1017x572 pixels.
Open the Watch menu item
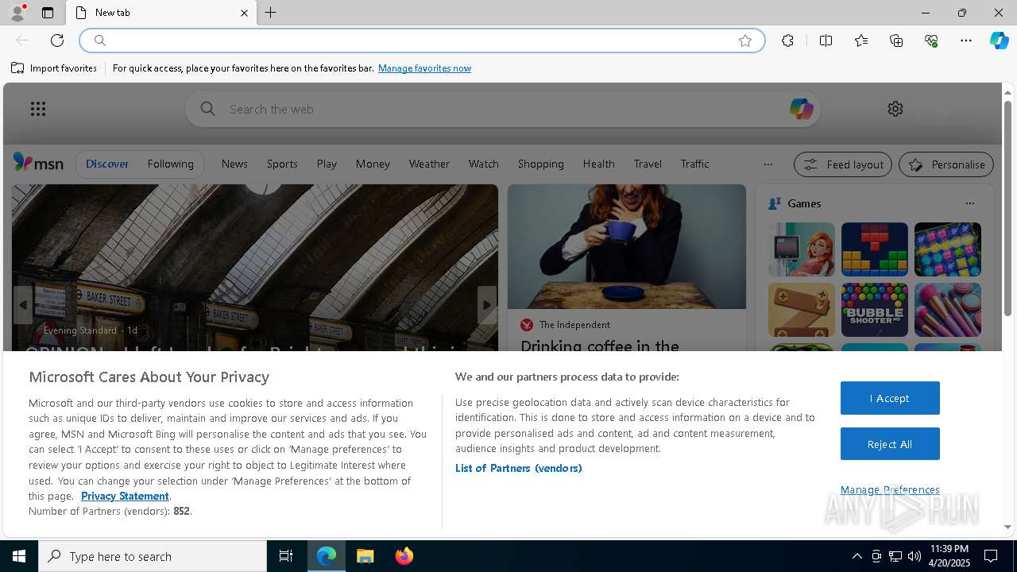pos(483,164)
